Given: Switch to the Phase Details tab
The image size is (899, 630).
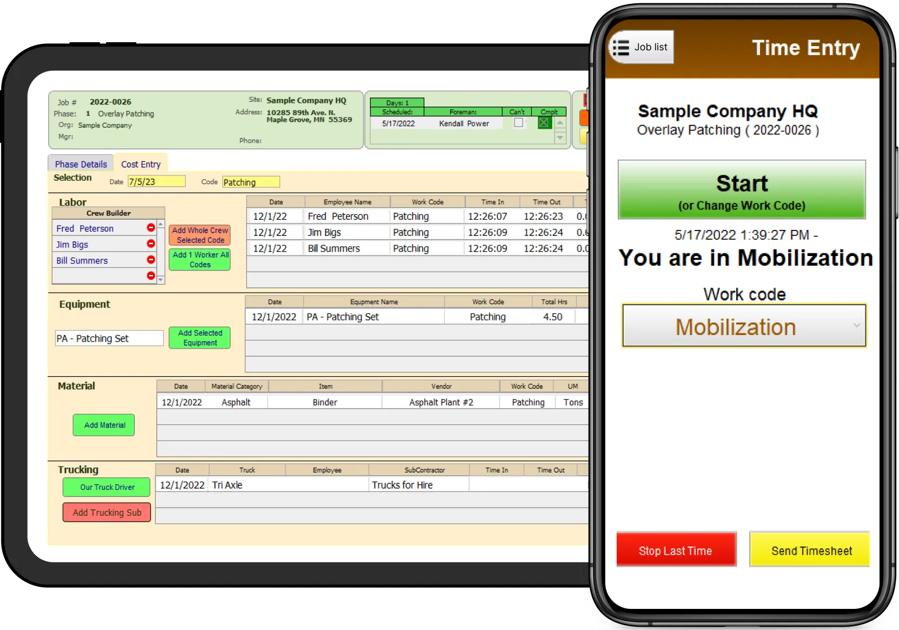Looking at the screenshot, I should point(80,163).
